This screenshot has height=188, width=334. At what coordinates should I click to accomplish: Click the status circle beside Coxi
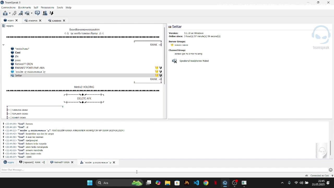[x=12, y=52]
